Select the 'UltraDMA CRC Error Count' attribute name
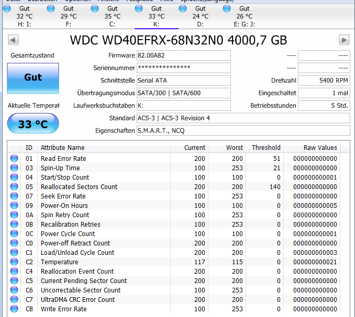The image size is (355, 317). pyautogui.click(x=77, y=299)
